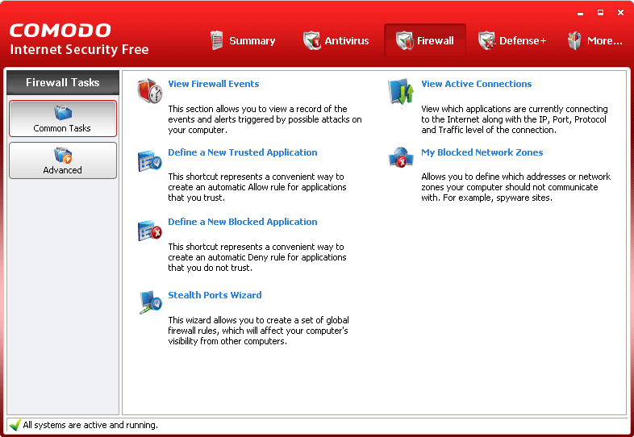The width and height of the screenshot is (634, 437).
Task: Click the green checkmark status icon
Action: coord(15,425)
